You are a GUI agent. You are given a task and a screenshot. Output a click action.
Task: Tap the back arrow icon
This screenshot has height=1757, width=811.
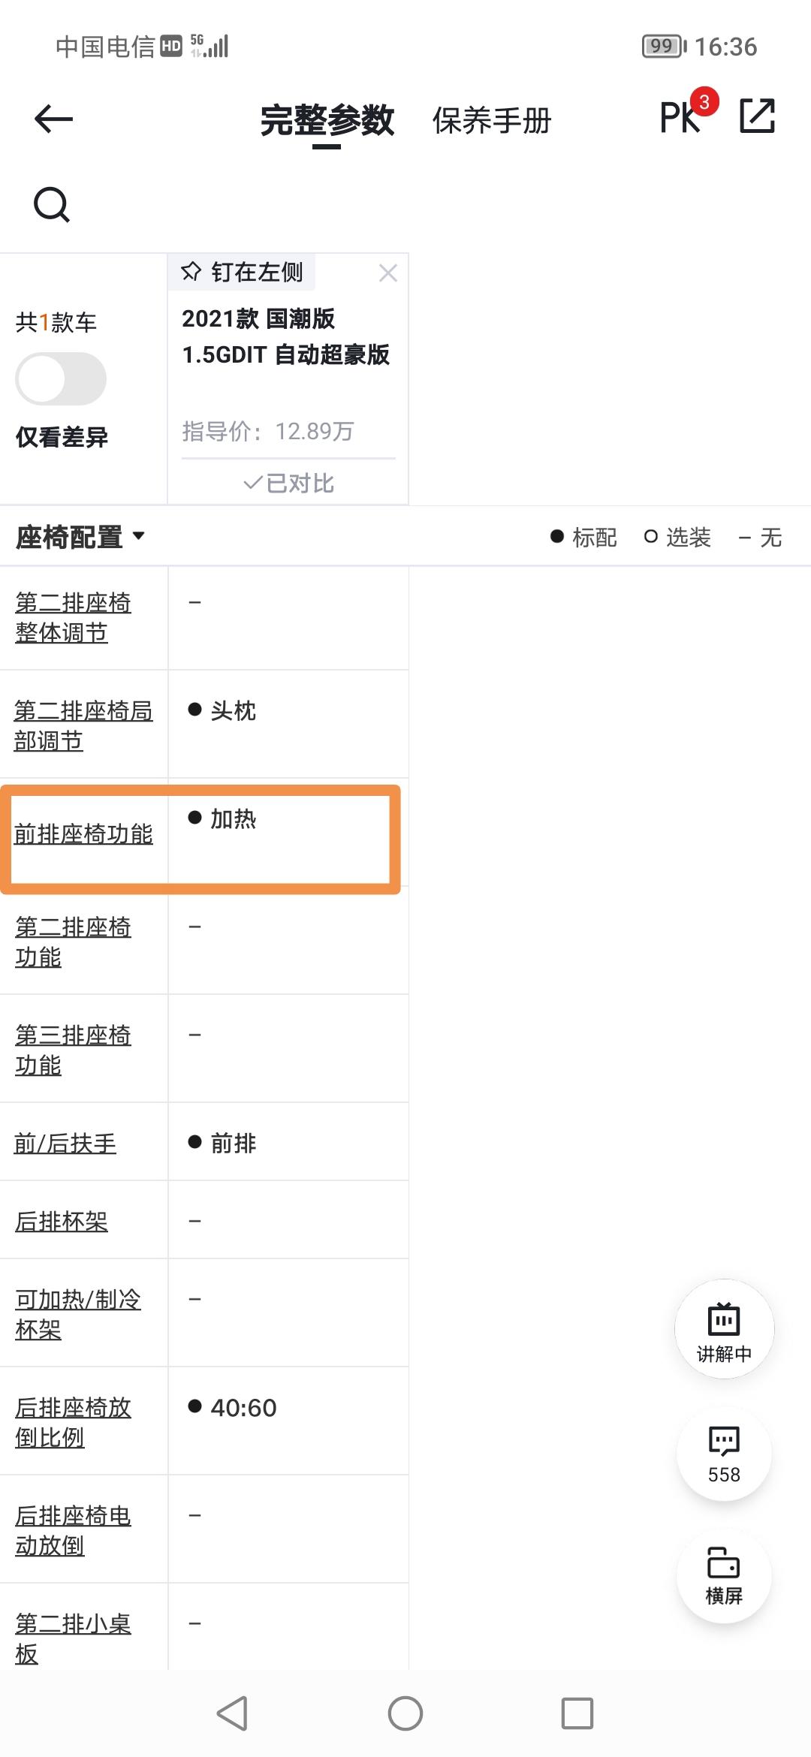point(53,119)
